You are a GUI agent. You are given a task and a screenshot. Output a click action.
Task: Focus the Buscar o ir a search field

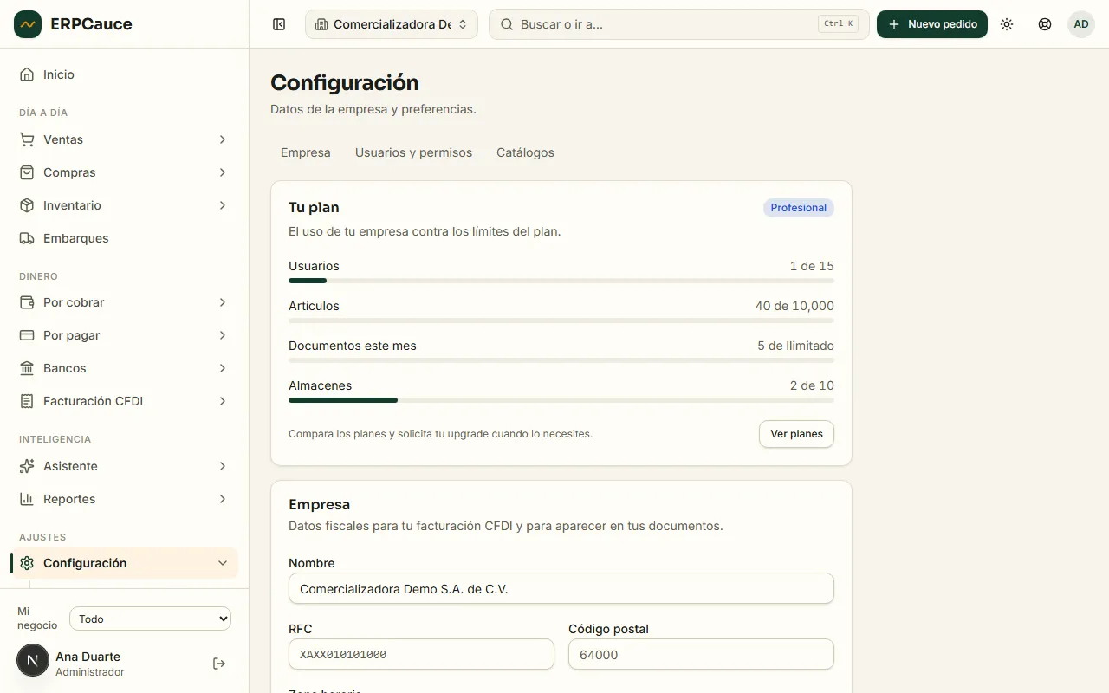[679, 24]
